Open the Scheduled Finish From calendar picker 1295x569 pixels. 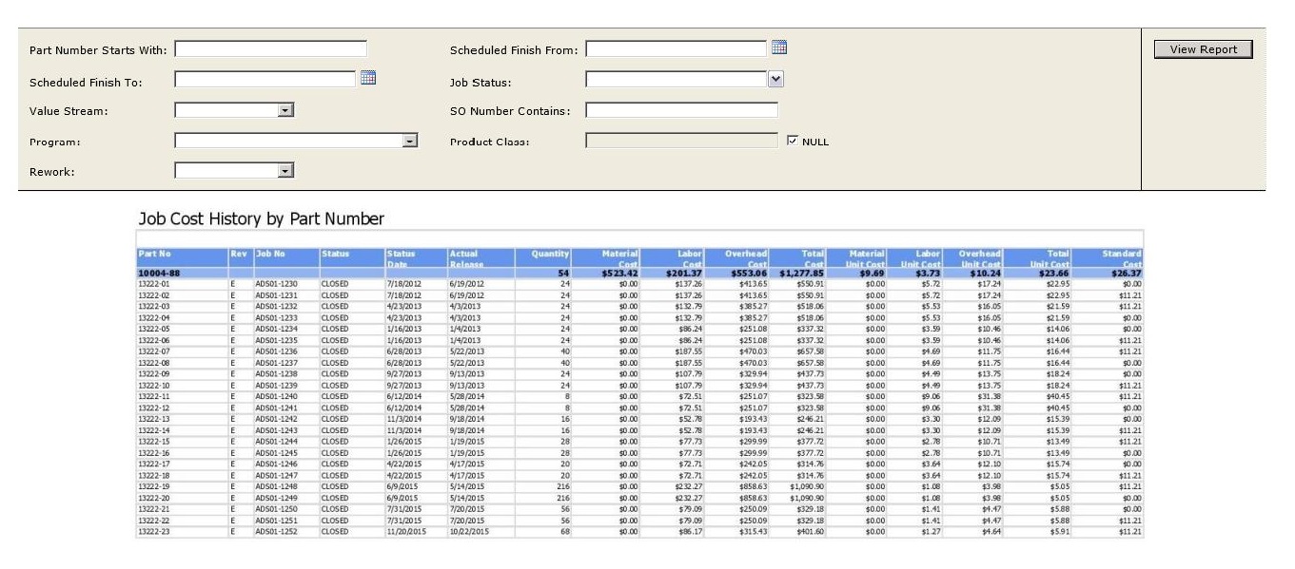click(x=779, y=47)
